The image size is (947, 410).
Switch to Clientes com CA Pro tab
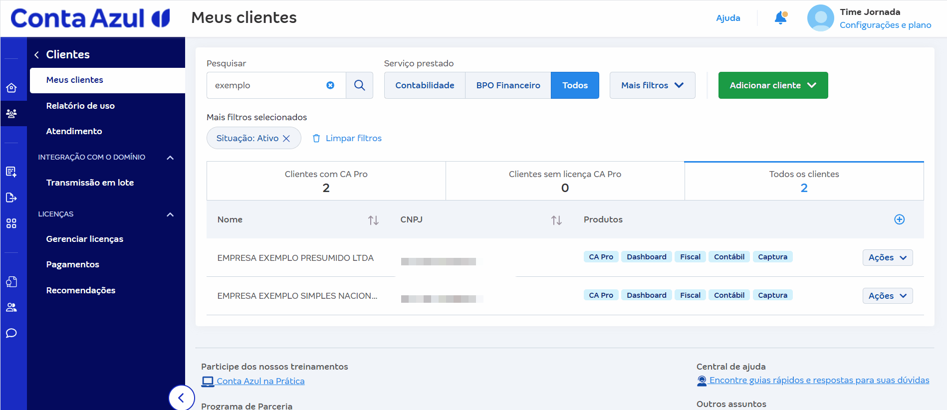click(326, 181)
